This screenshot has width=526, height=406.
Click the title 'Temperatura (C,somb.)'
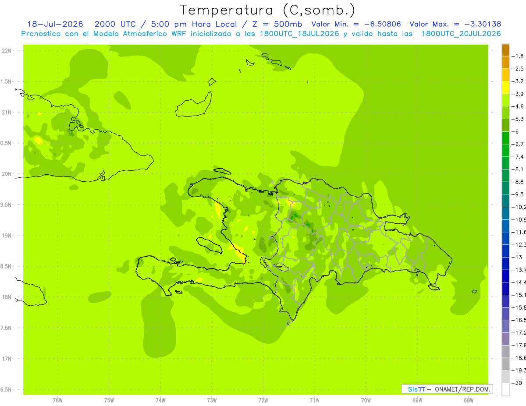(x=268, y=10)
